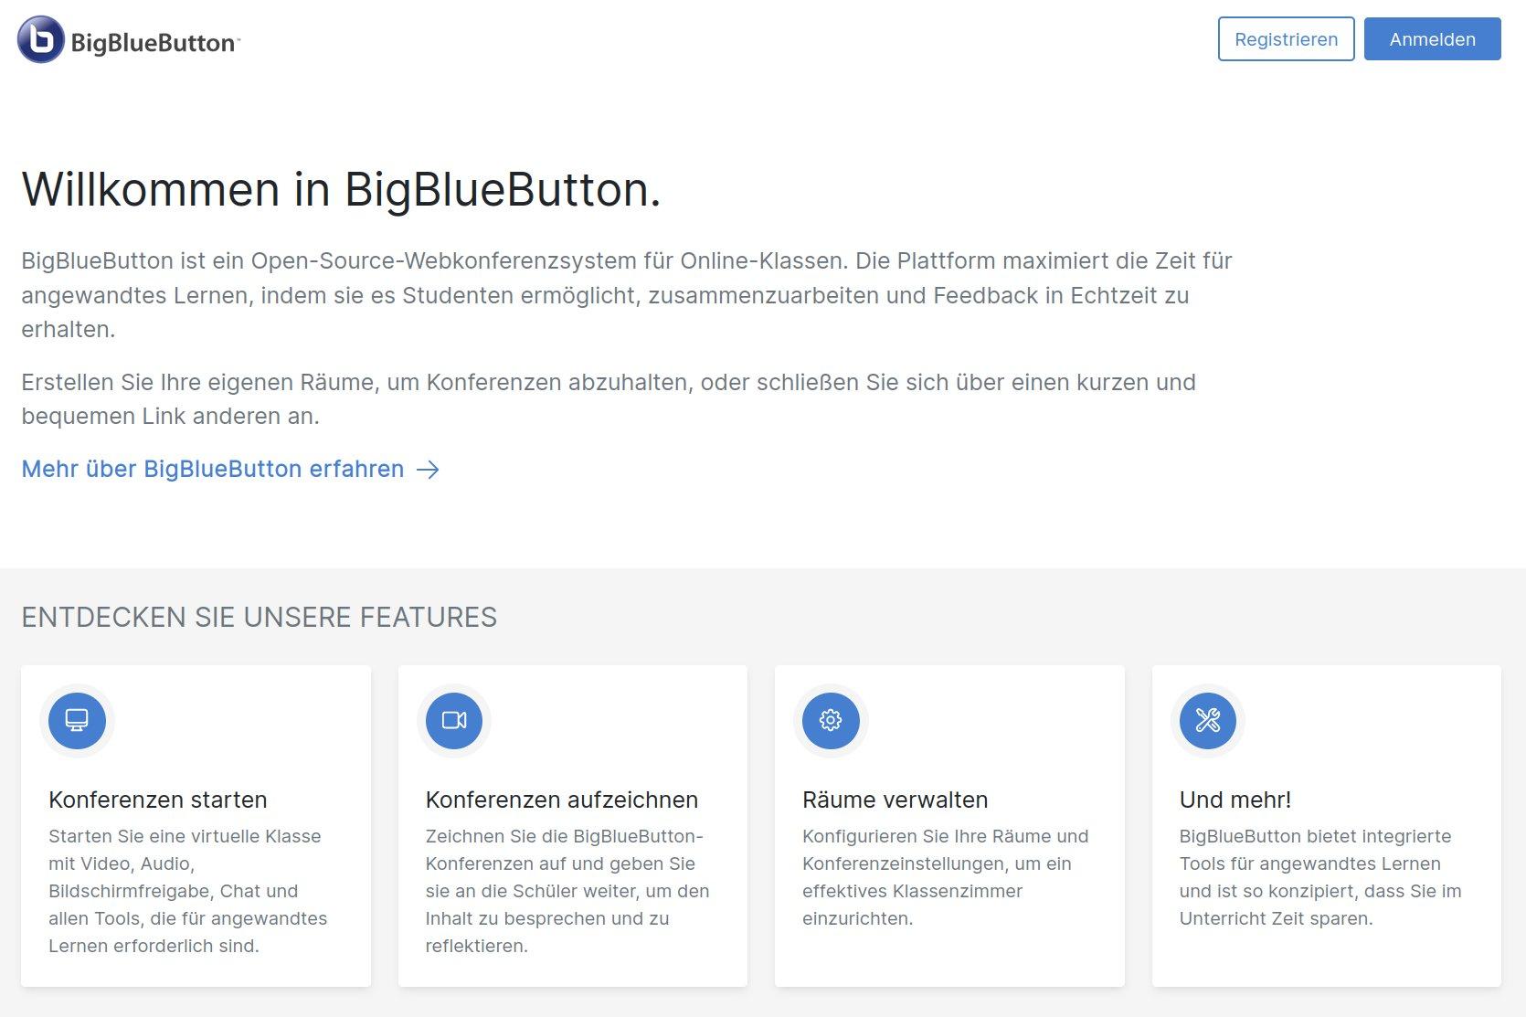
Task: Click the wrench and screwdriver icon for Und mehr
Action: (x=1208, y=720)
